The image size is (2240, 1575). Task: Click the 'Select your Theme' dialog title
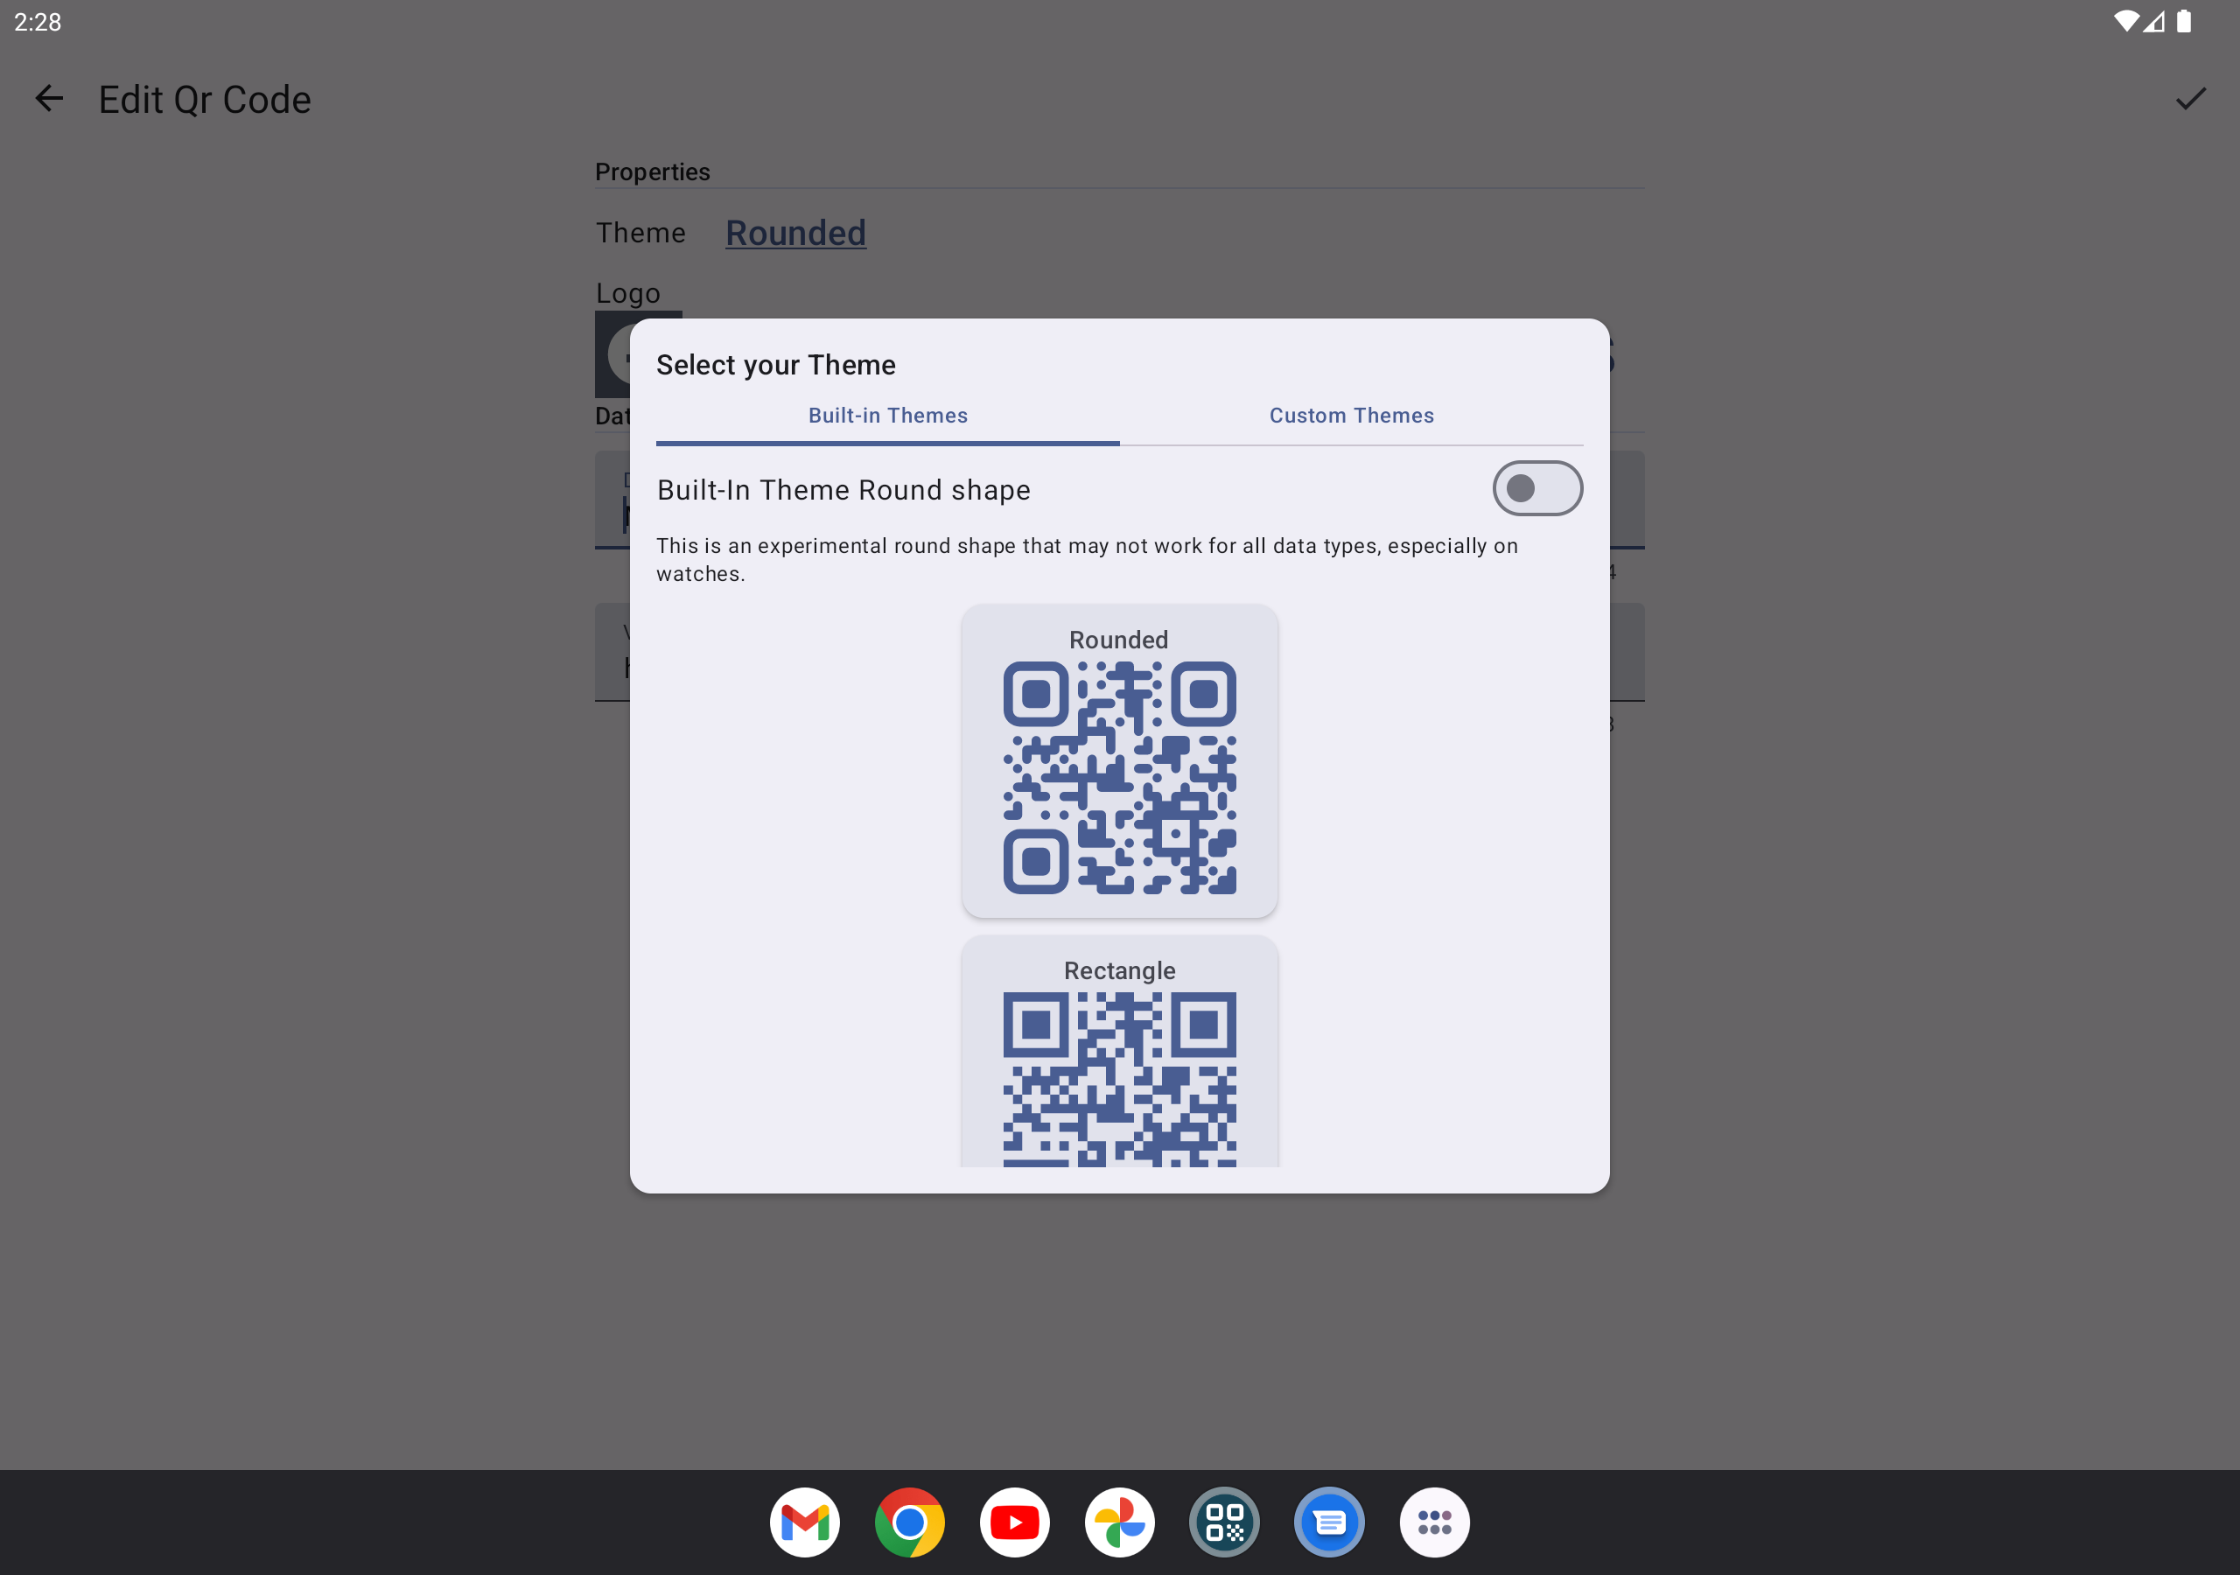[x=775, y=365]
